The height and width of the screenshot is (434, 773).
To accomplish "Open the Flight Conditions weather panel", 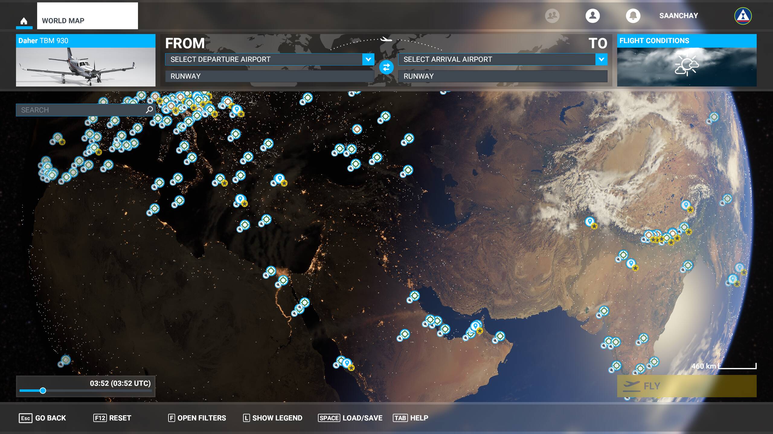I will [687, 60].
